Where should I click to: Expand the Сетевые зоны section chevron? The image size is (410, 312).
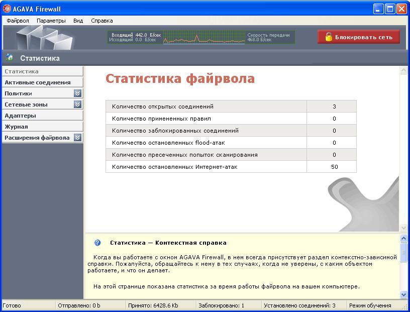(x=77, y=105)
